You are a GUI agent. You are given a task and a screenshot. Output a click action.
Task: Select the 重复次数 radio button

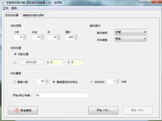tap(14, 82)
